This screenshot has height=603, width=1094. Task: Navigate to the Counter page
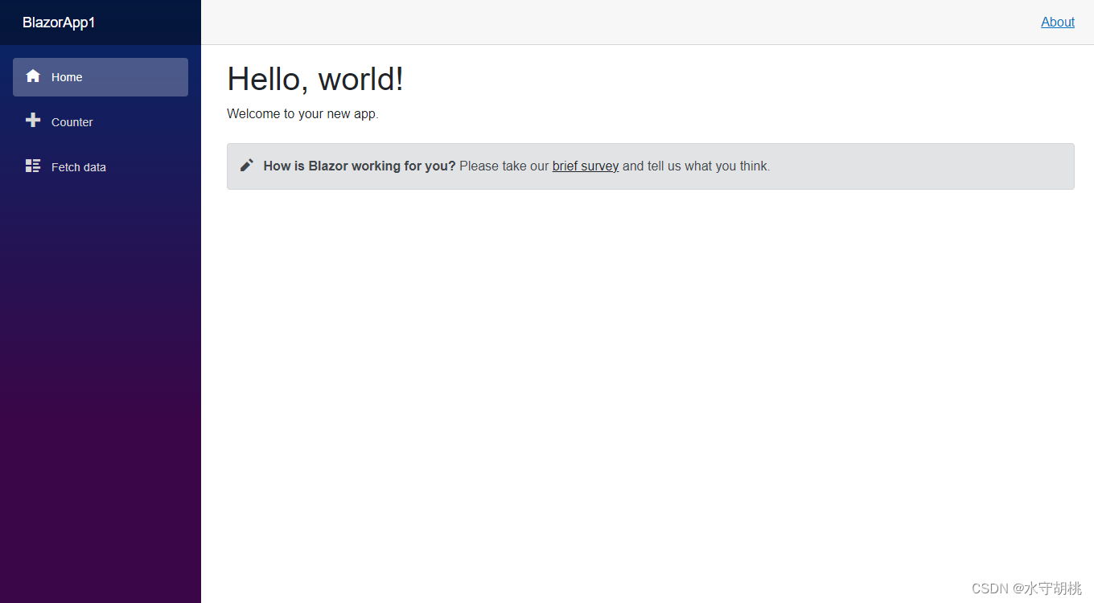coord(72,121)
